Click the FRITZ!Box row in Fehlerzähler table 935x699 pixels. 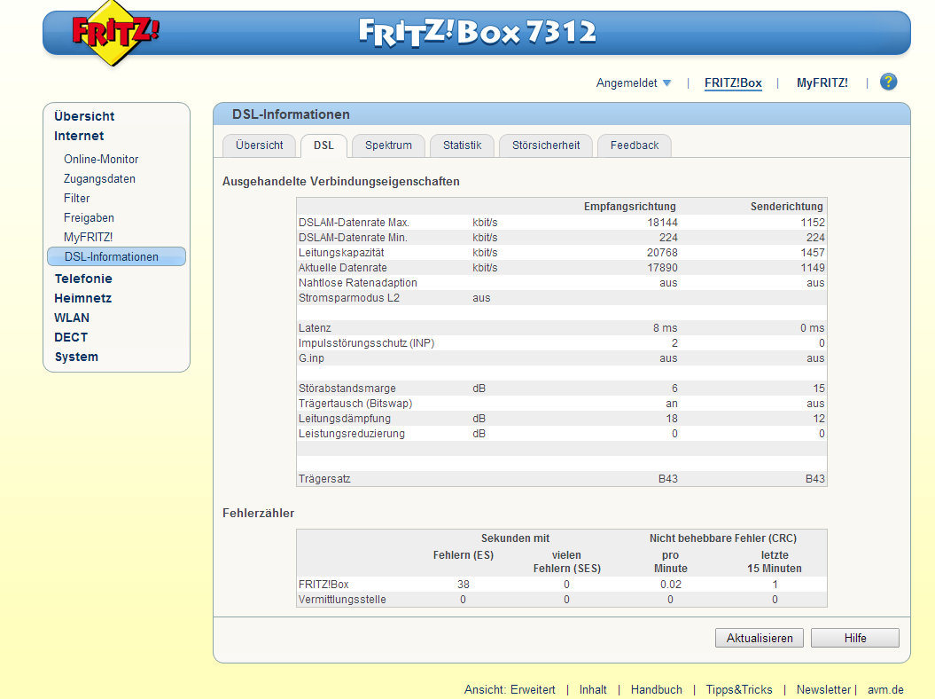(x=561, y=585)
